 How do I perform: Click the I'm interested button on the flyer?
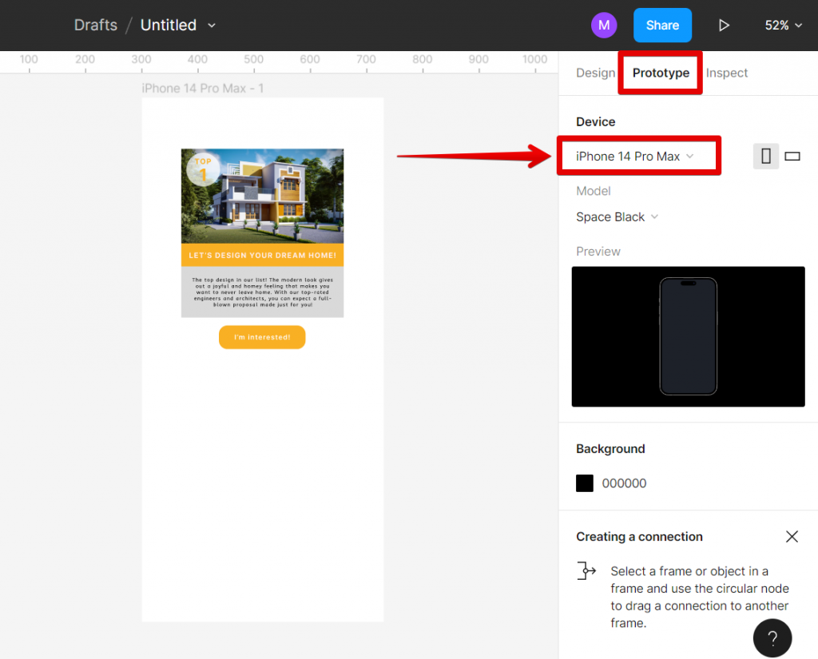pyautogui.click(x=262, y=337)
